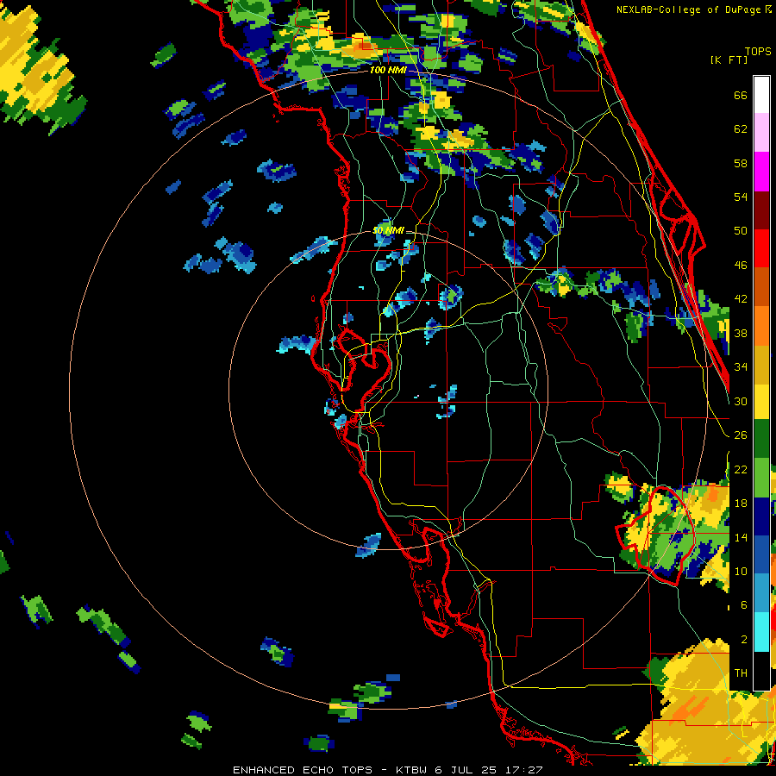Select the 62 value on the legend
Image resolution: width=776 pixels, height=776 pixels.
(x=741, y=129)
